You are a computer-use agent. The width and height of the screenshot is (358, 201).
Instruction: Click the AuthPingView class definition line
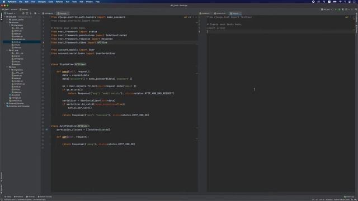click(x=70, y=126)
